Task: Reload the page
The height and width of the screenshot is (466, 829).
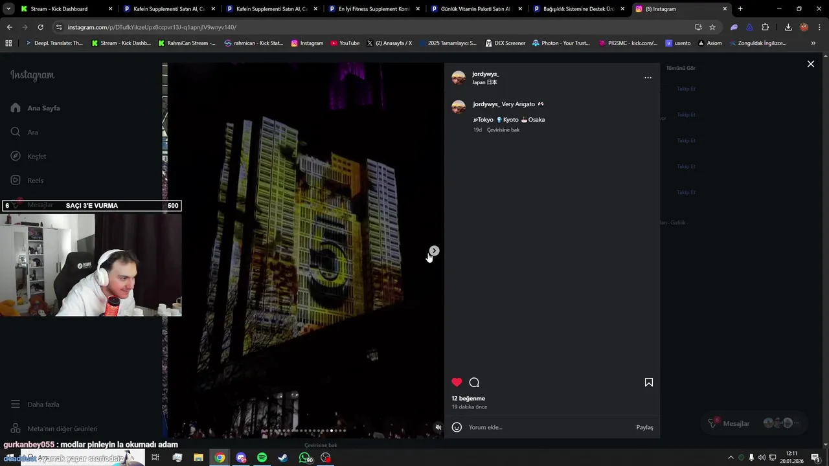Action: [x=40, y=27]
